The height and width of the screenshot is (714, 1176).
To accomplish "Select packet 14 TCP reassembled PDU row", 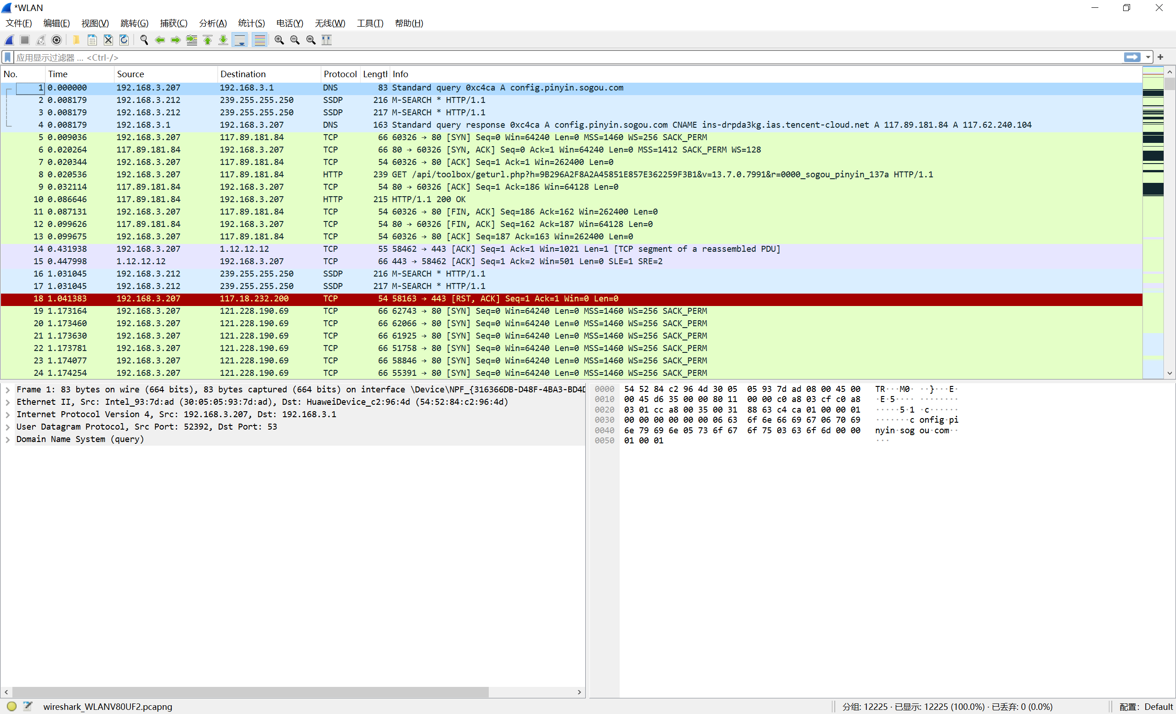I will click(571, 249).
